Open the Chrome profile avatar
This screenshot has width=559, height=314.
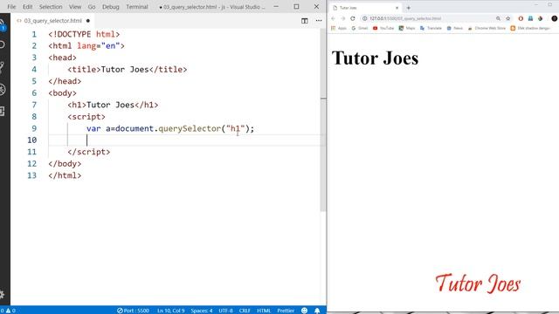coord(555,18)
